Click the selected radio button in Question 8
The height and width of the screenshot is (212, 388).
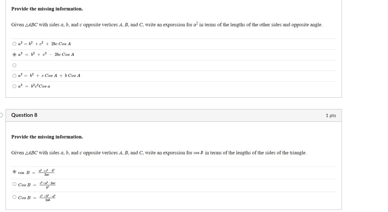(x=14, y=172)
